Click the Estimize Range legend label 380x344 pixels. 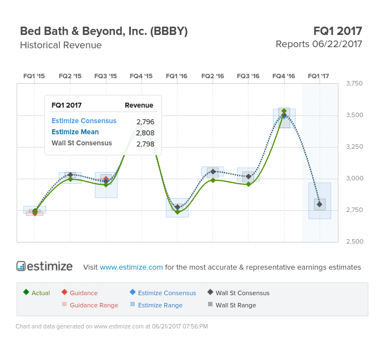160,305
